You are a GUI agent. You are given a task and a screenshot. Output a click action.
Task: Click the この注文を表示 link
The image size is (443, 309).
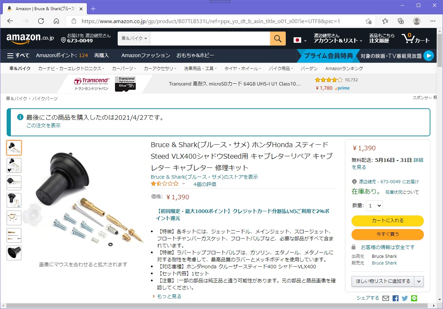tap(43, 125)
